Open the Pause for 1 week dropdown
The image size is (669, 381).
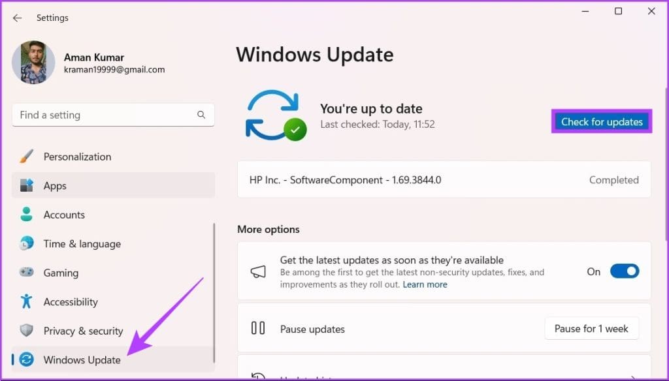tap(591, 329)
